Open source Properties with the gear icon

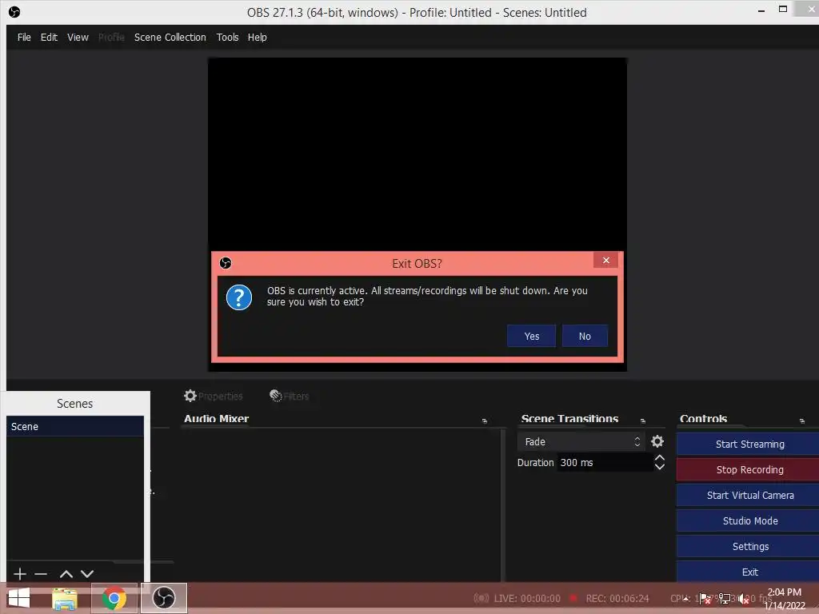[x=213, y=396]
